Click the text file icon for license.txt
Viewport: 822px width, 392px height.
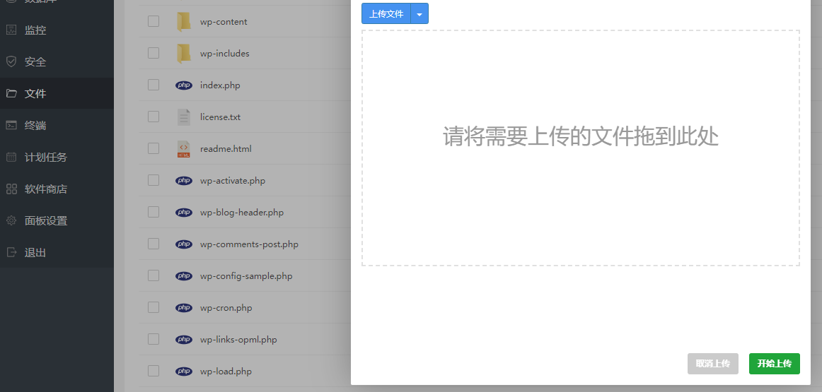pyautogui.click(x=184, y=117)
